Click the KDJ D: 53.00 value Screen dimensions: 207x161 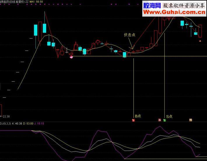28,123
